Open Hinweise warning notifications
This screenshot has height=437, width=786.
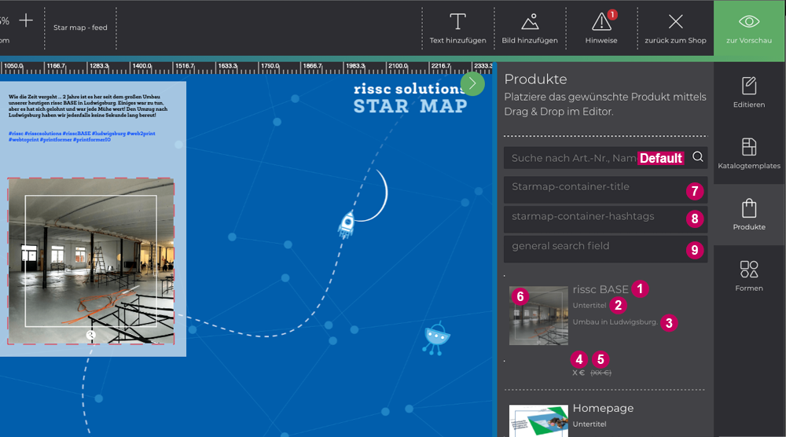(601, 22)
